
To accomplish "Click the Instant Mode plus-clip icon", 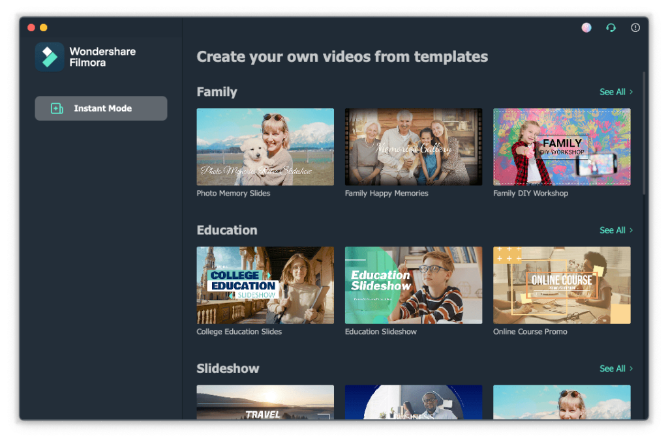I will click(x=57, y=109).
